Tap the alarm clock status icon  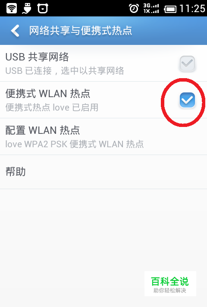tap(134, 8)
